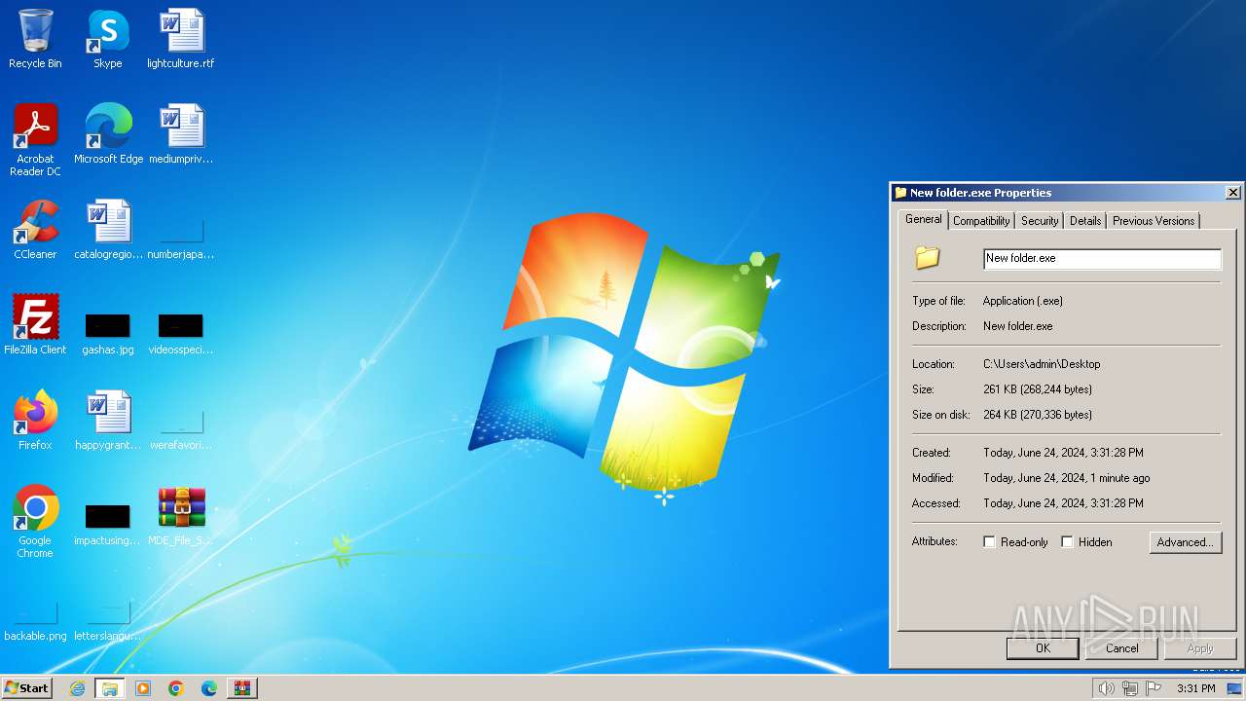
Task: Select the mediumpriv... Word document icon
Action: 181,133
